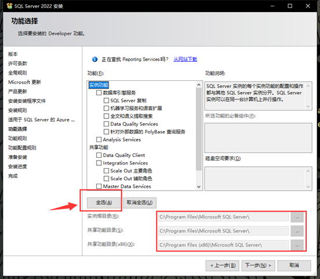Tick PolyBase 查询服务 checkbox
The height and width of the screenshot is (279, 320).
point(106,132)
